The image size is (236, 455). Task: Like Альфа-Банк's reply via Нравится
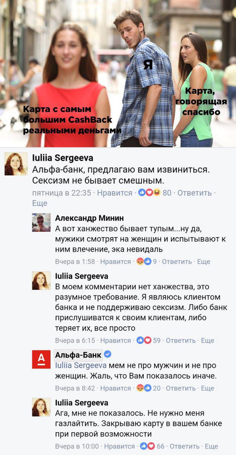pos(115,388)
